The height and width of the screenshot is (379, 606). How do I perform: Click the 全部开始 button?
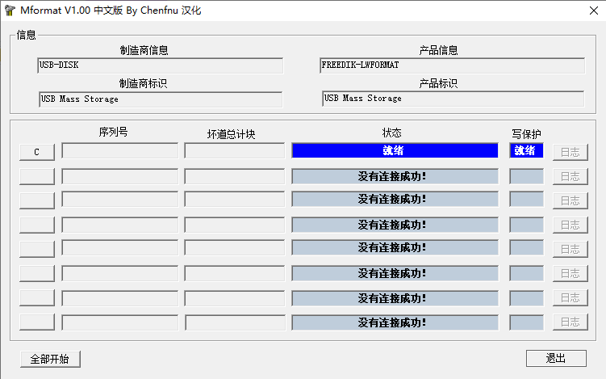coord(50,359)
